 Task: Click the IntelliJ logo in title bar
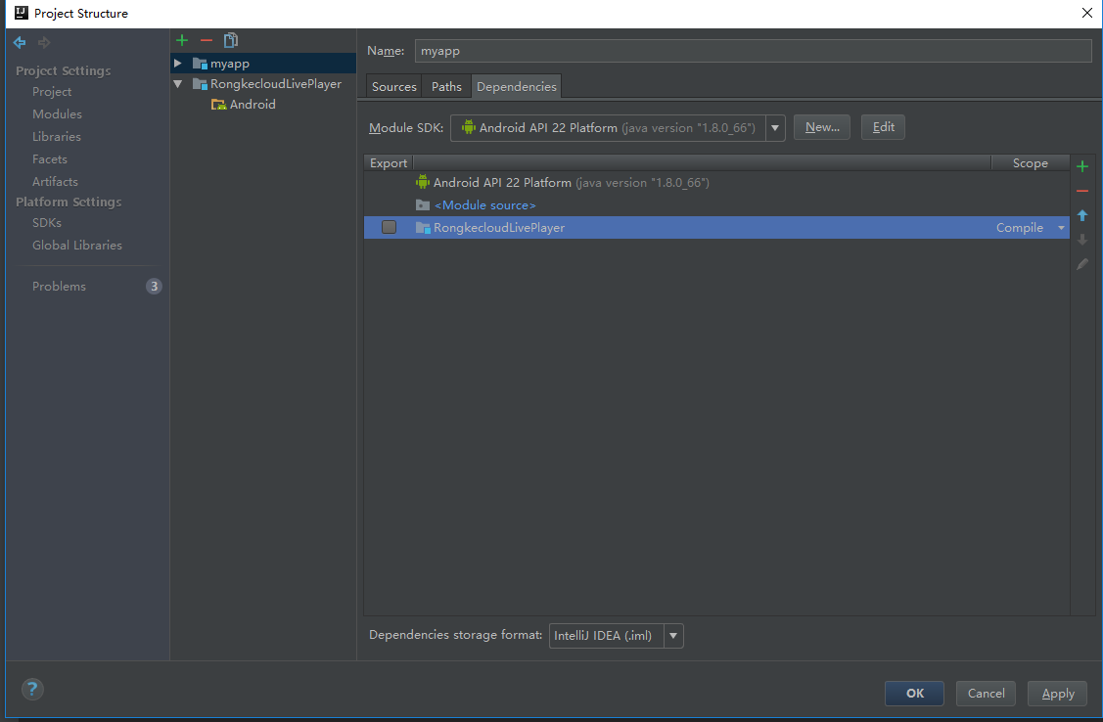[22, 13]
